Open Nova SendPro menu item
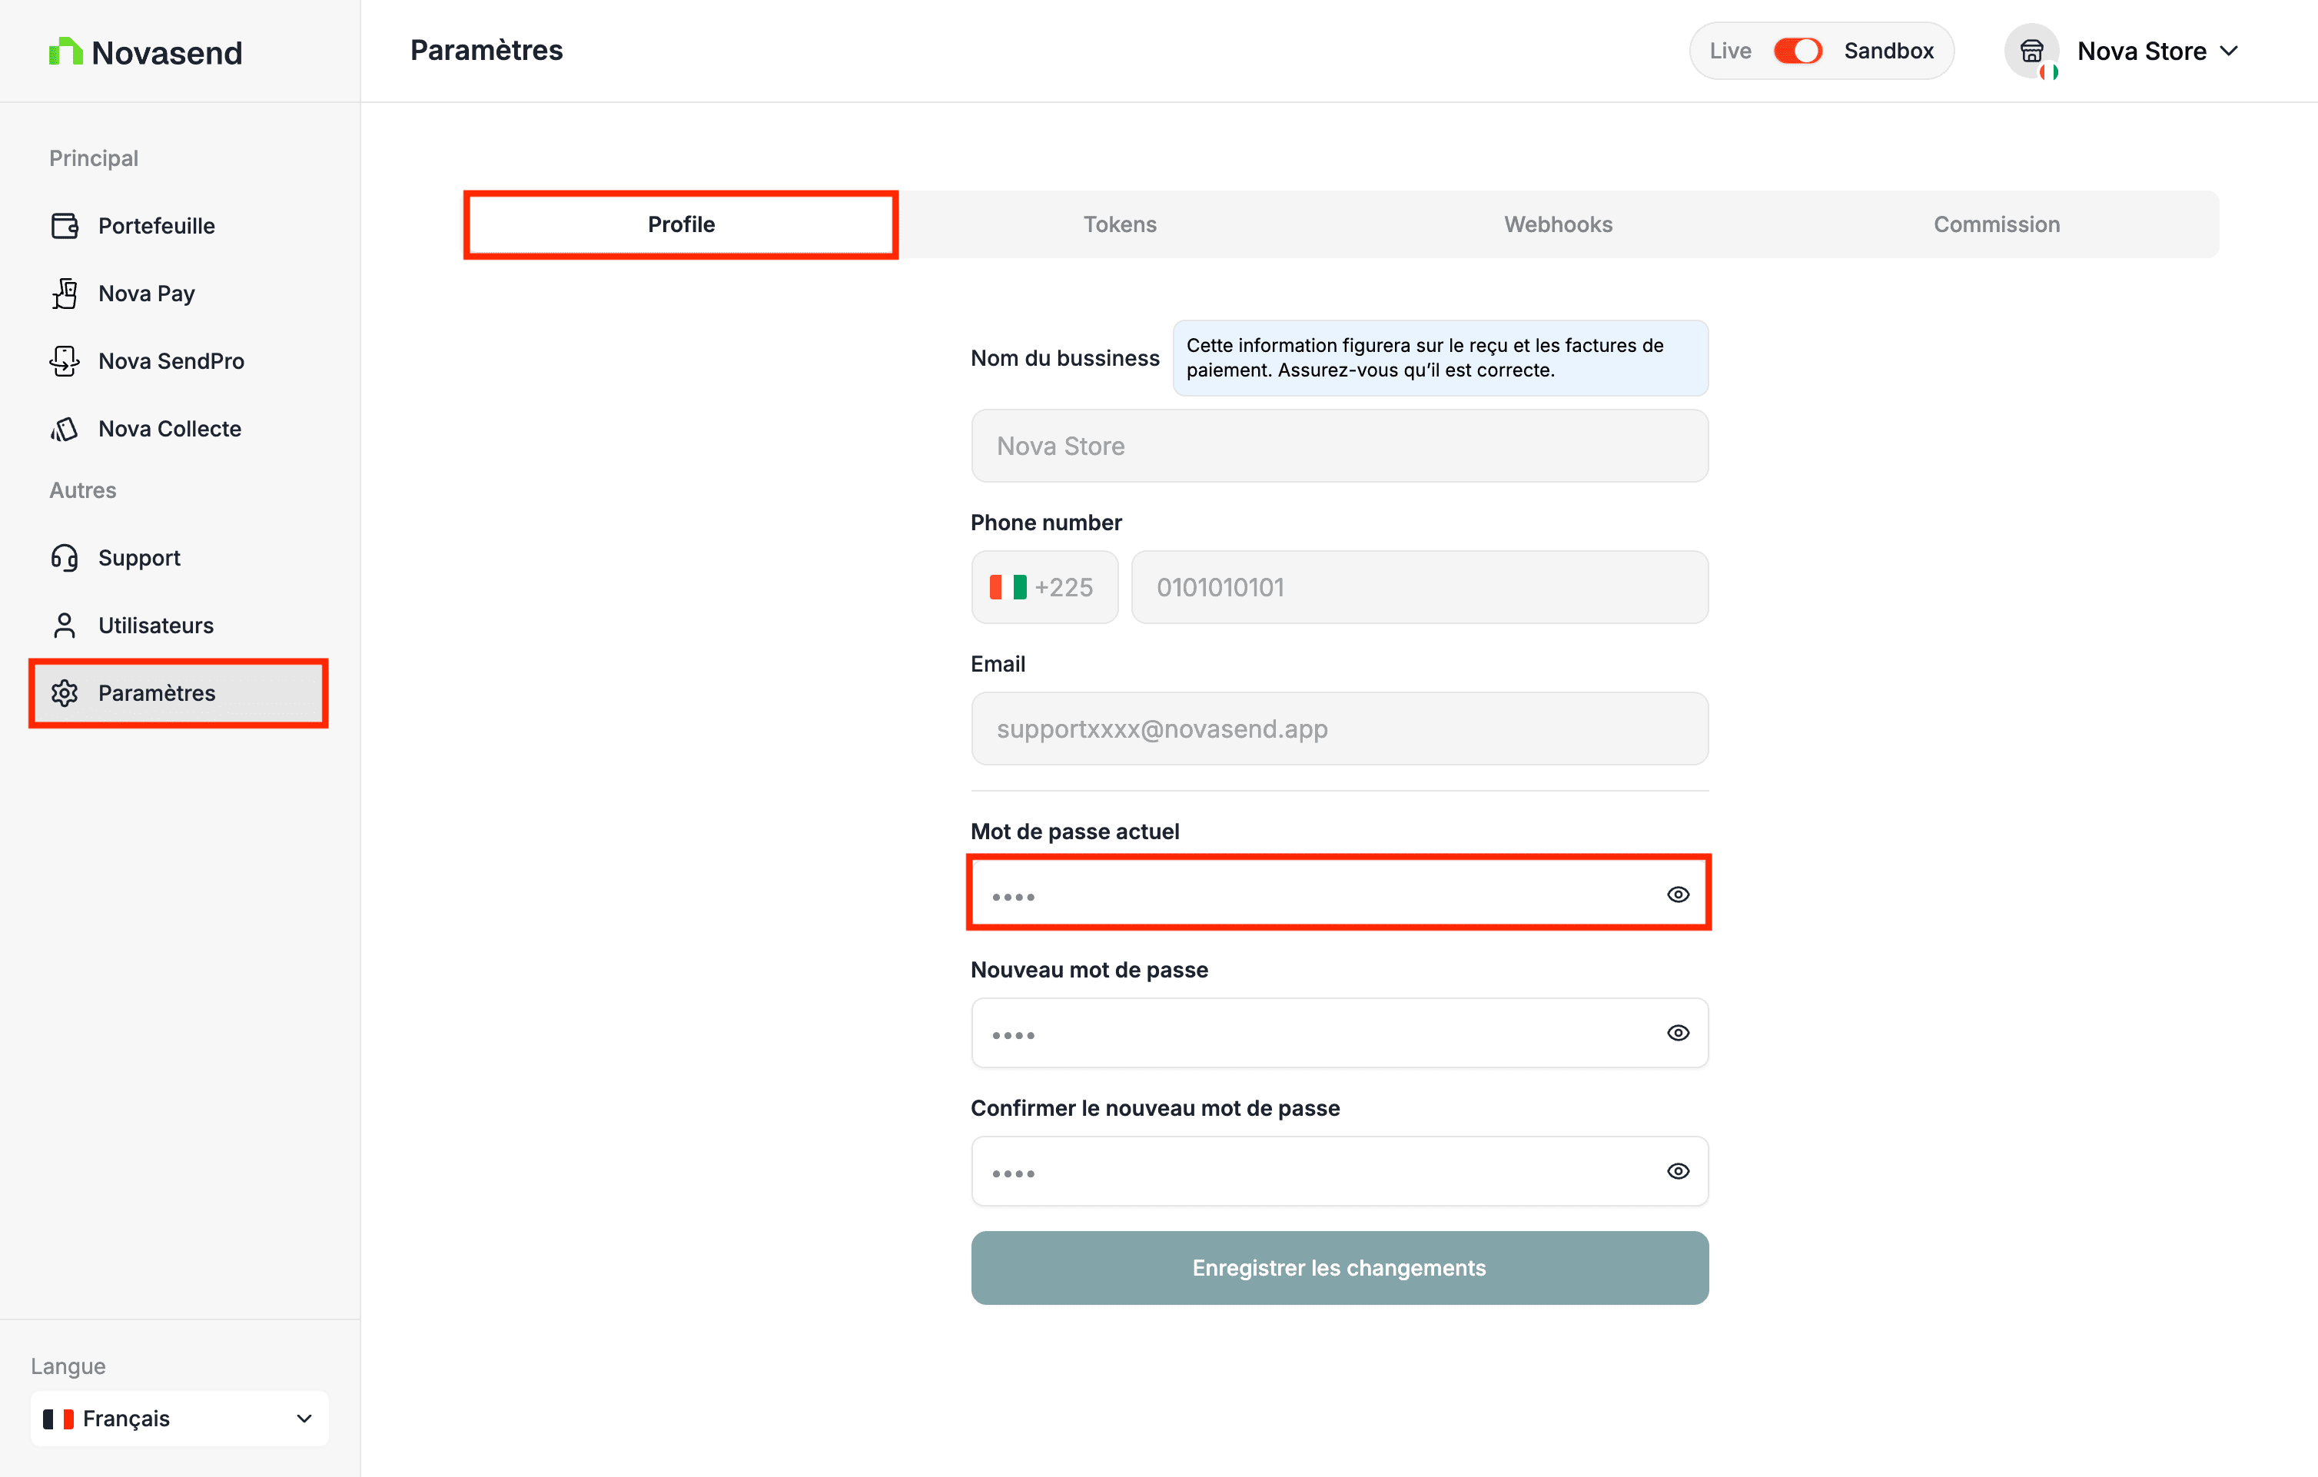The height and width of the screenshot is (1477, 2318). pyautogui.click(x=179, y=361)
